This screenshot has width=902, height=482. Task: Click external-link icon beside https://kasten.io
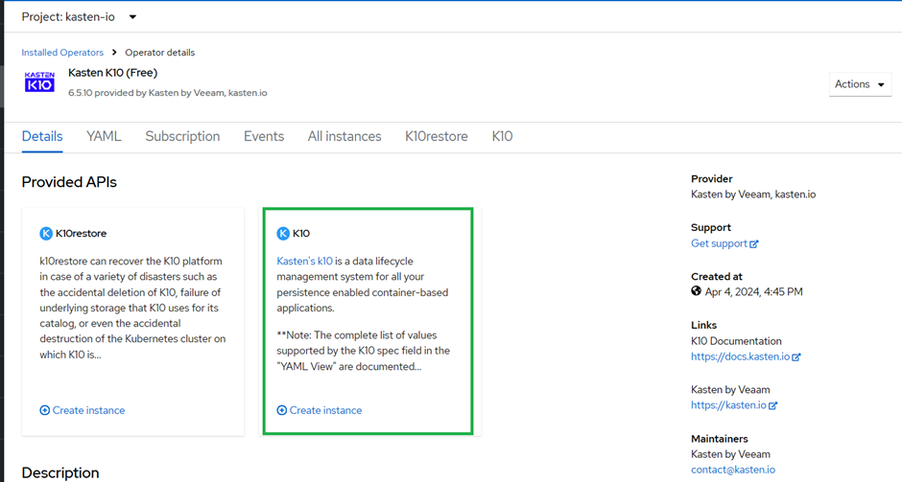[x=773, y=405]
